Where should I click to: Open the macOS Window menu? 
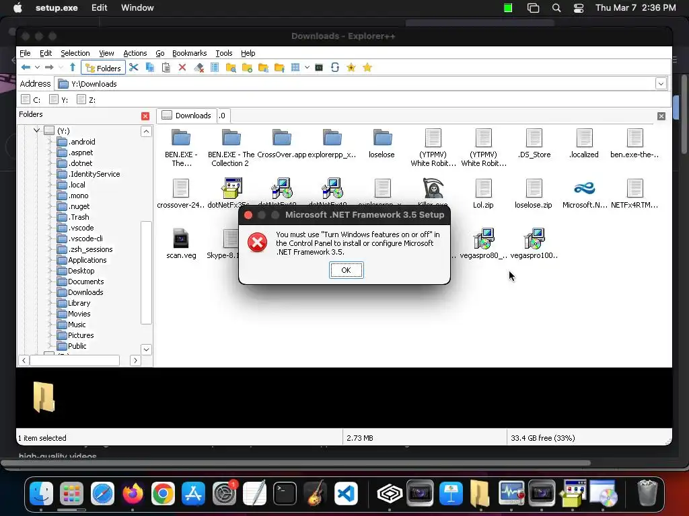click(x=137, y=8)
